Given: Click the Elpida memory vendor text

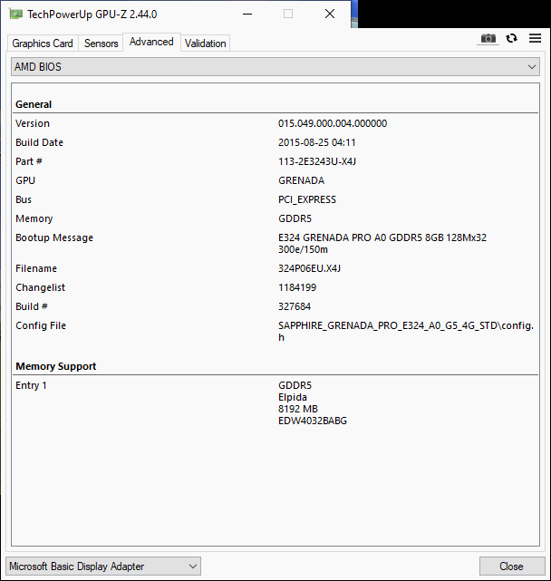Looking at the screenshot, I should point(293,397).
